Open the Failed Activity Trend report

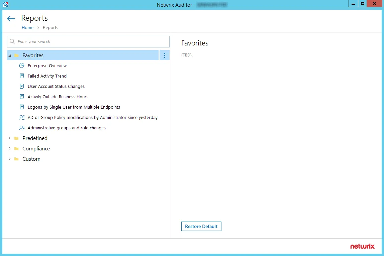(x=47, y=76)
